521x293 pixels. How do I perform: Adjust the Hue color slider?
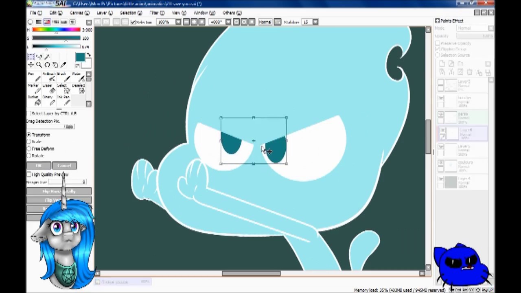(x=56, y=30)
